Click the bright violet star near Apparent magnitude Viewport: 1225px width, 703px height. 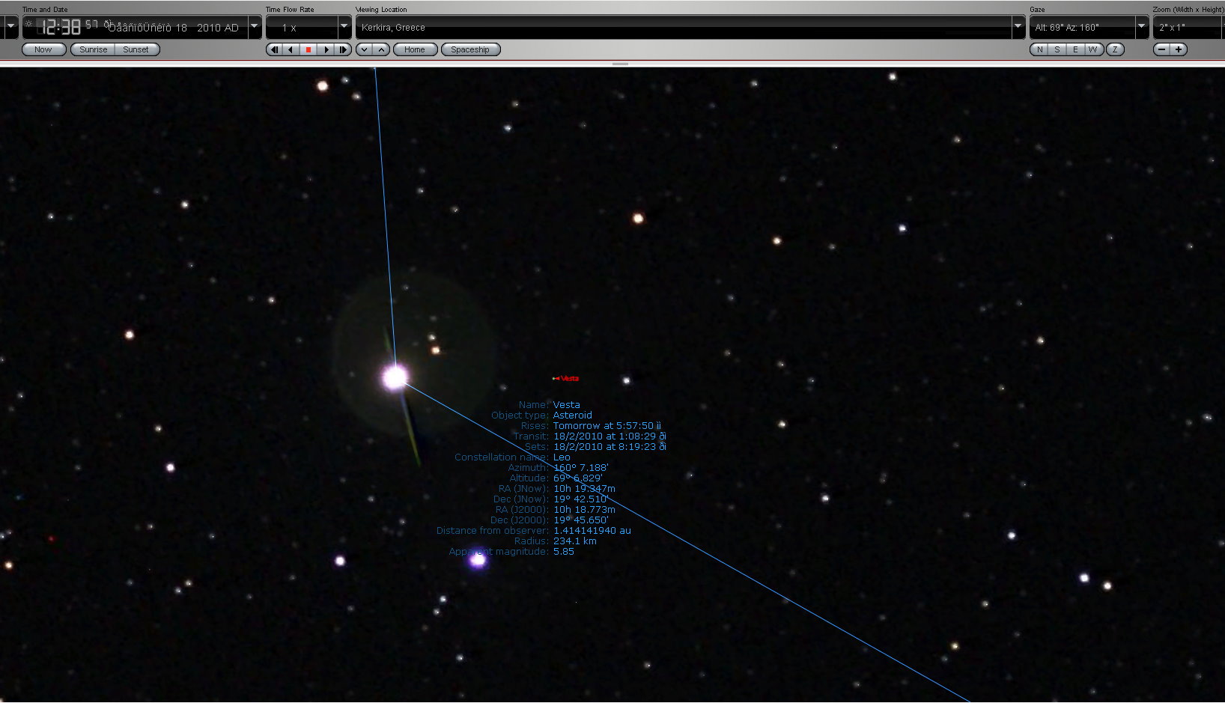[x=478, y=560]
